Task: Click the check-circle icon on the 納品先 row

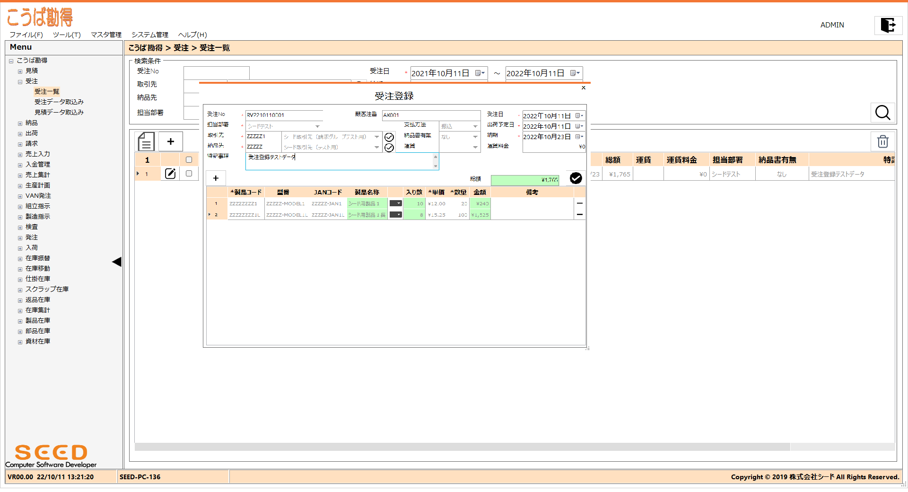Action: pos(389,148)
